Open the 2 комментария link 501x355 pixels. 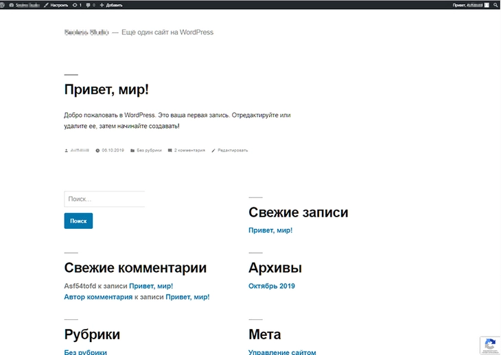tap(189, 150)
